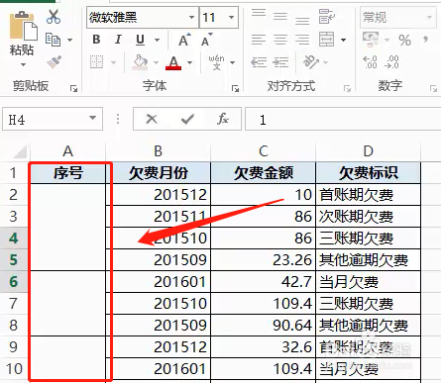Open the Copy dropdown arrow
This screenshot has width=441, height=383.
(x=69, y=40)
